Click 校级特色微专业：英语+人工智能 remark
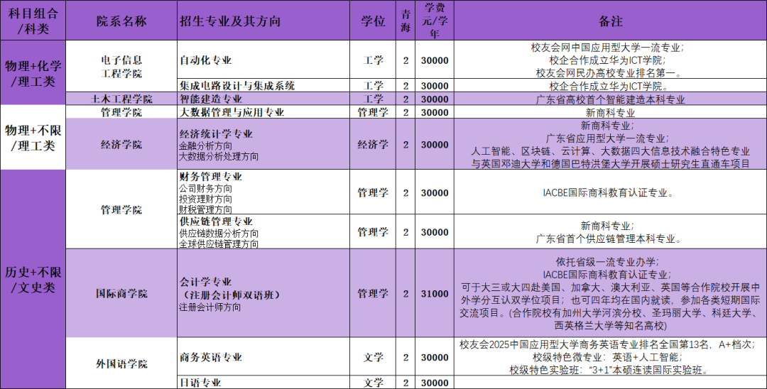Screen dimensions: 767x389 (x=606, y=357)
